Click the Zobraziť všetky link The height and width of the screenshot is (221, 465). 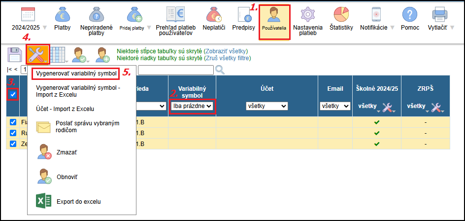tap(226, 51)
